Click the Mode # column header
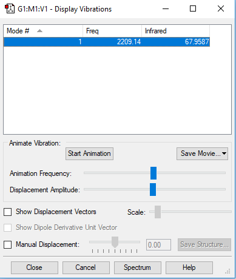 (43, 31)
